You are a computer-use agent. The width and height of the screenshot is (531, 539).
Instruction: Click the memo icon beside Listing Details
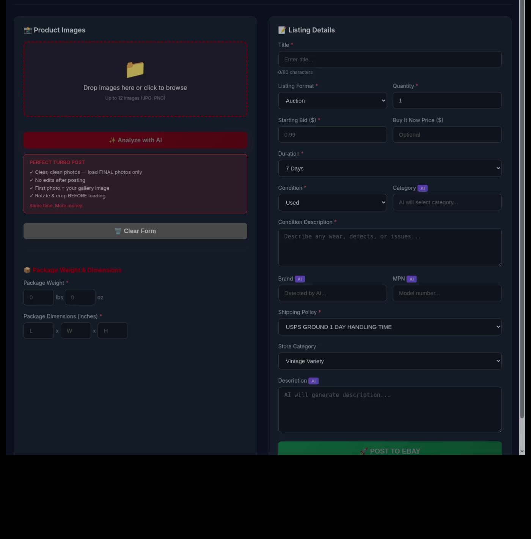[282, 30]
